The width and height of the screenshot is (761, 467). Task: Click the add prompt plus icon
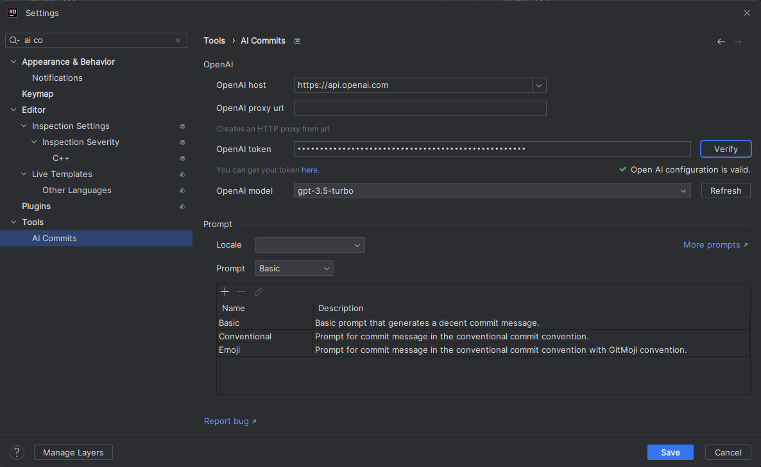coord(225,292)
